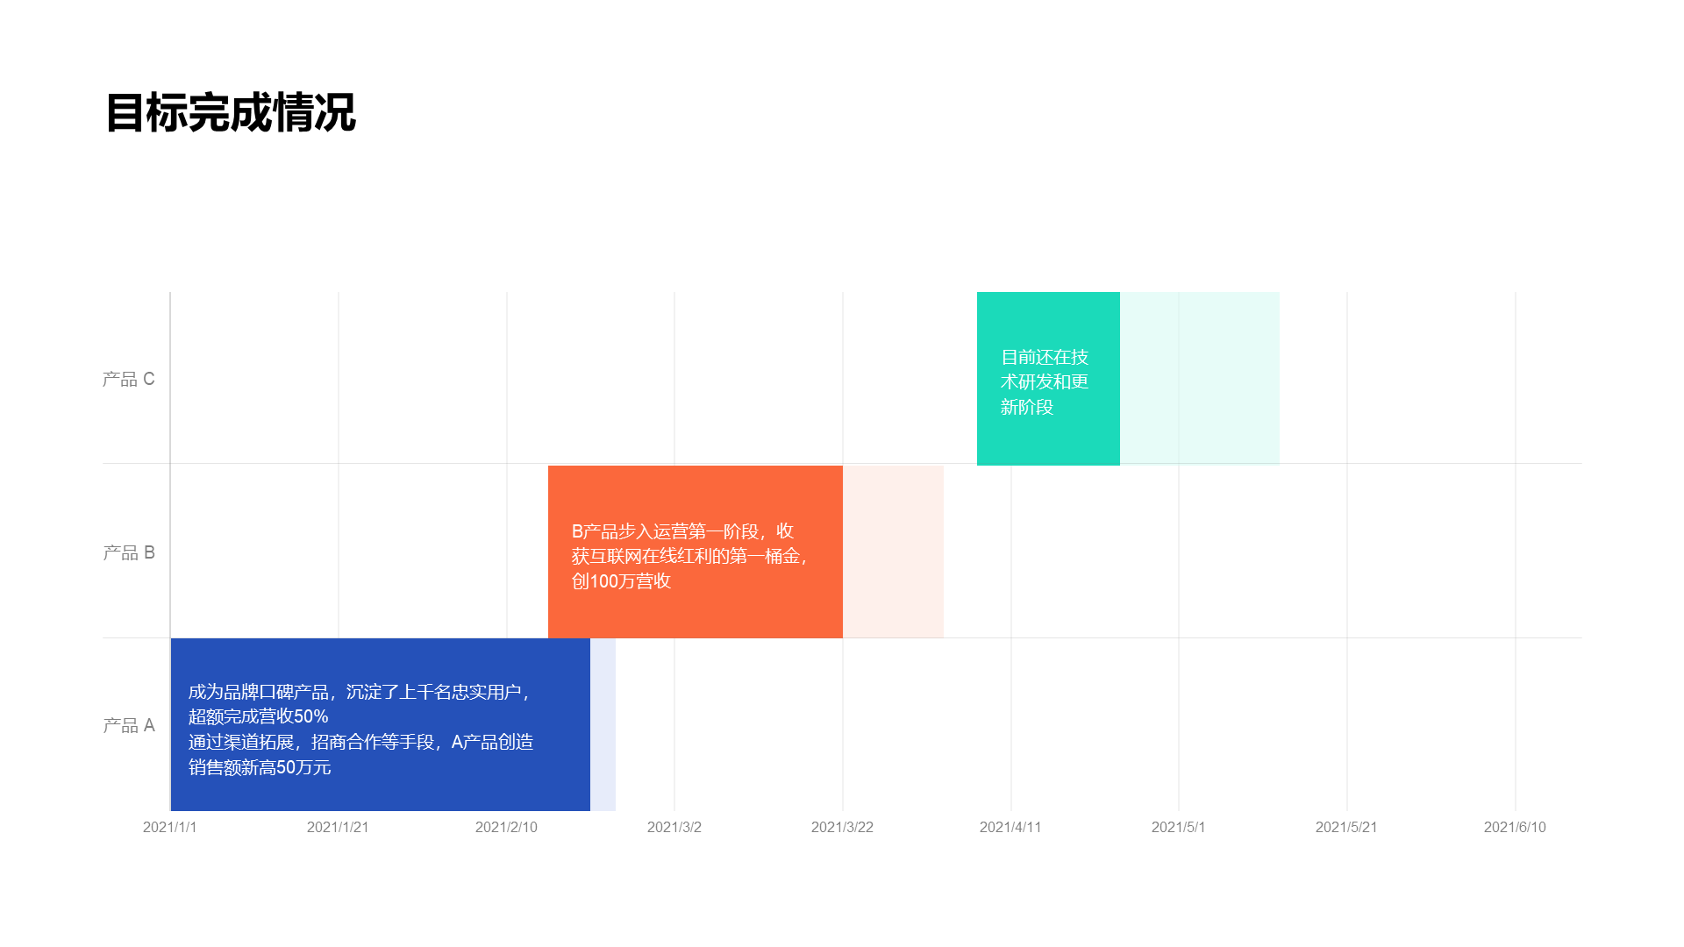Click the title 目标完成情况

(230, 113)
